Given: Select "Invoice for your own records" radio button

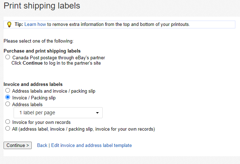Looking at the screenshot, I should click(x=8, y=122).
